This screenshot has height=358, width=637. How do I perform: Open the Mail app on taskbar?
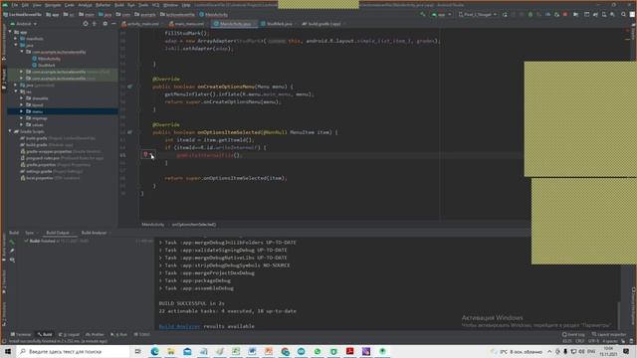click(187, 351)
